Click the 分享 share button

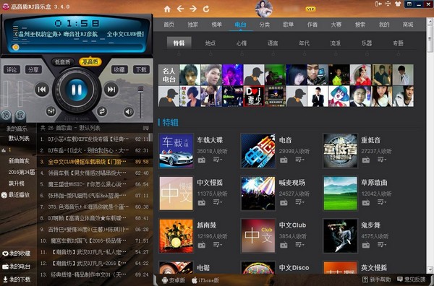(33, 69)
